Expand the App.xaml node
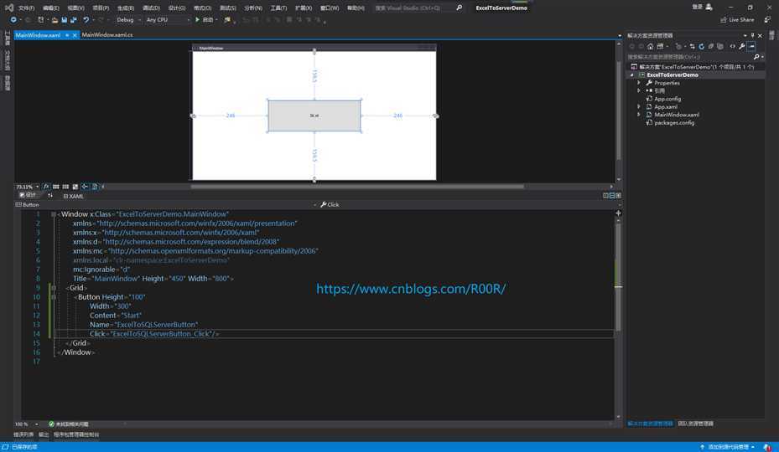The height and width of the screenshot is (452, 779). point(639,106)
